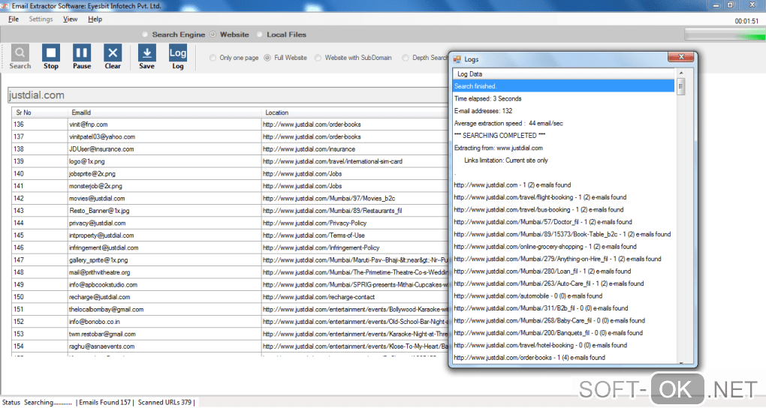Select email vinitpatel03@yahoo.com cell
Image resolution: width=766 pixels, height=408 pixels.
point(165,136)
